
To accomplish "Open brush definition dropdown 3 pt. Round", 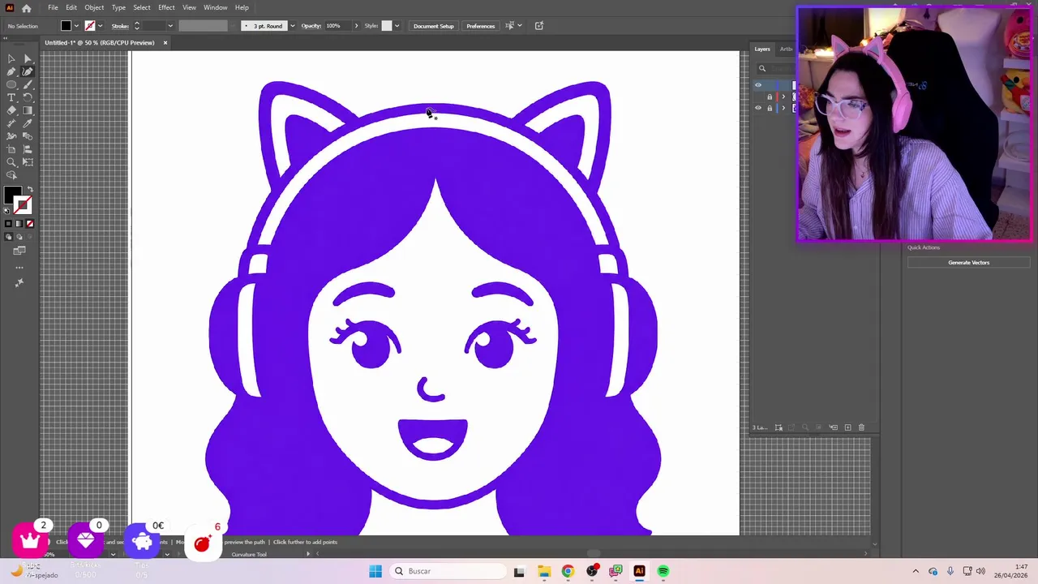I will coord(292,26).
